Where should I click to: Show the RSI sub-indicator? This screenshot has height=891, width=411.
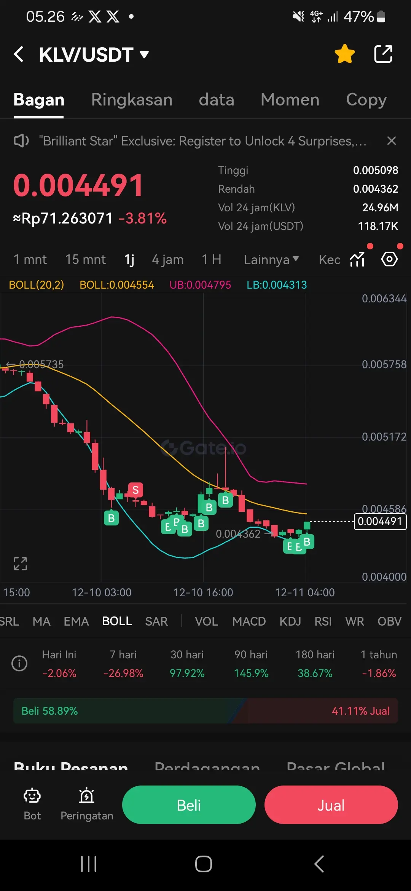click(x=323, y=621)
